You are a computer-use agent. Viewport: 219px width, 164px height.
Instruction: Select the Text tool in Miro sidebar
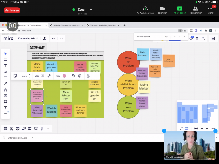pyautogui.click(x=5, y=65)
